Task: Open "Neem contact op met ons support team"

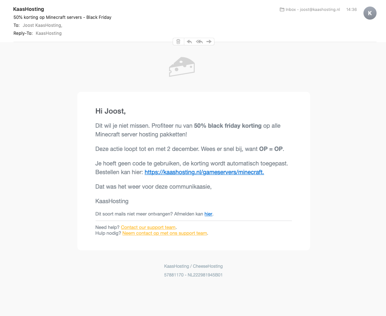Action: tap(164, 233)
